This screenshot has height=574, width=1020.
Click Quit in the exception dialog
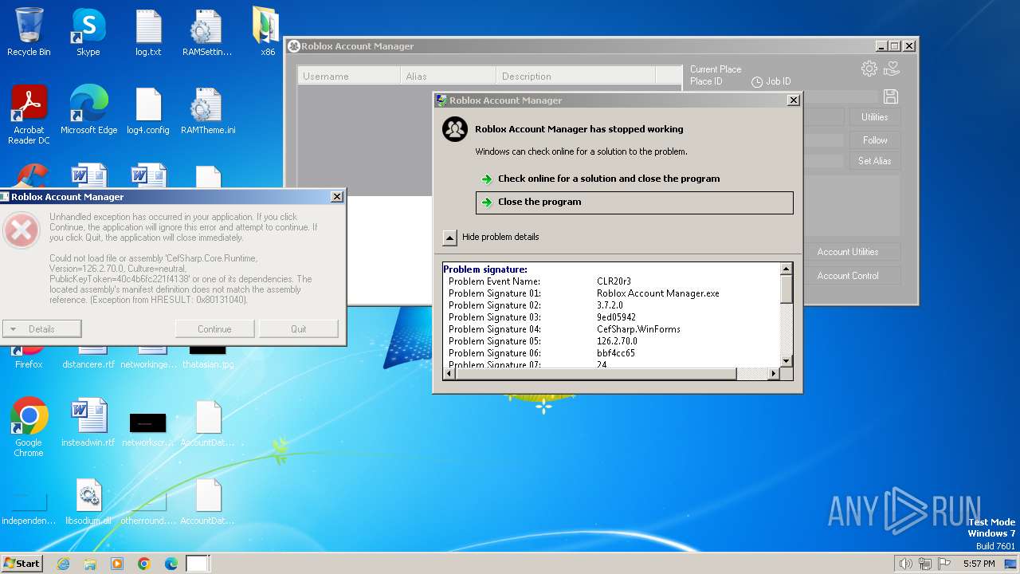pyautogui.click(x=298, y=328)
